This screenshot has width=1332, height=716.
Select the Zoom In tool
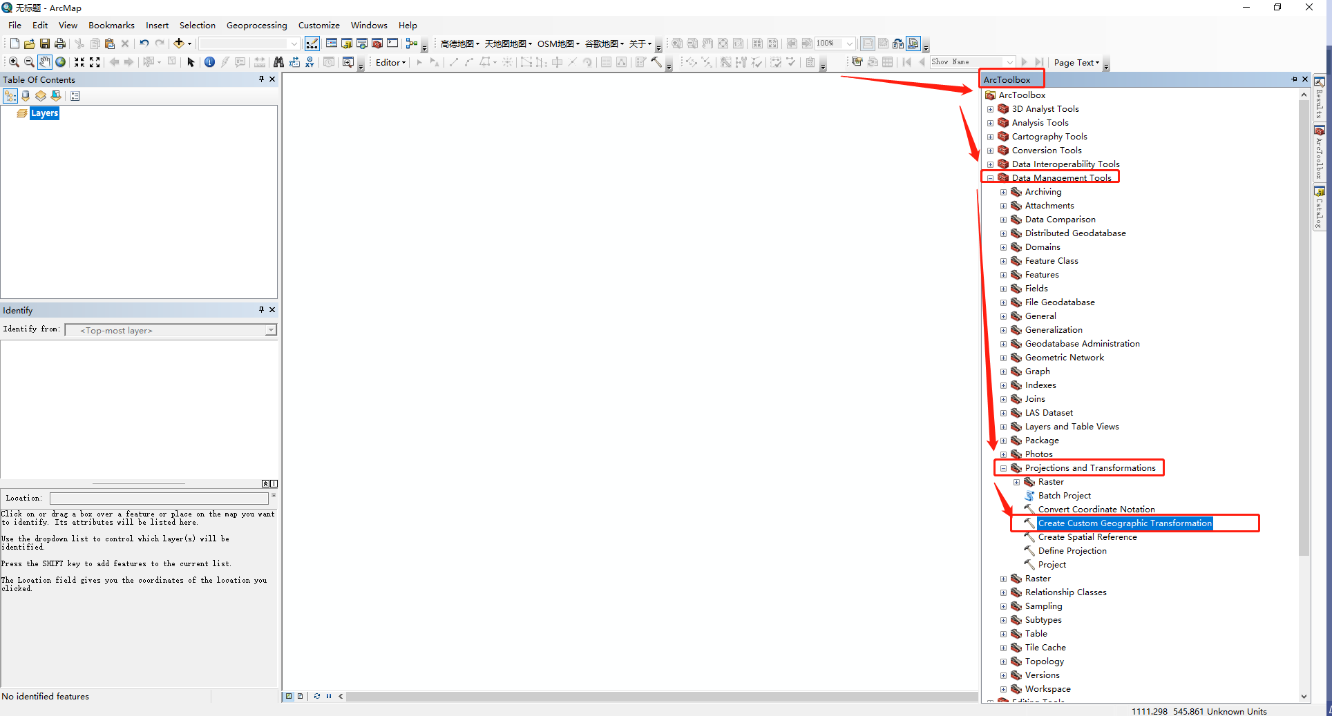click(x=14, y=62)
